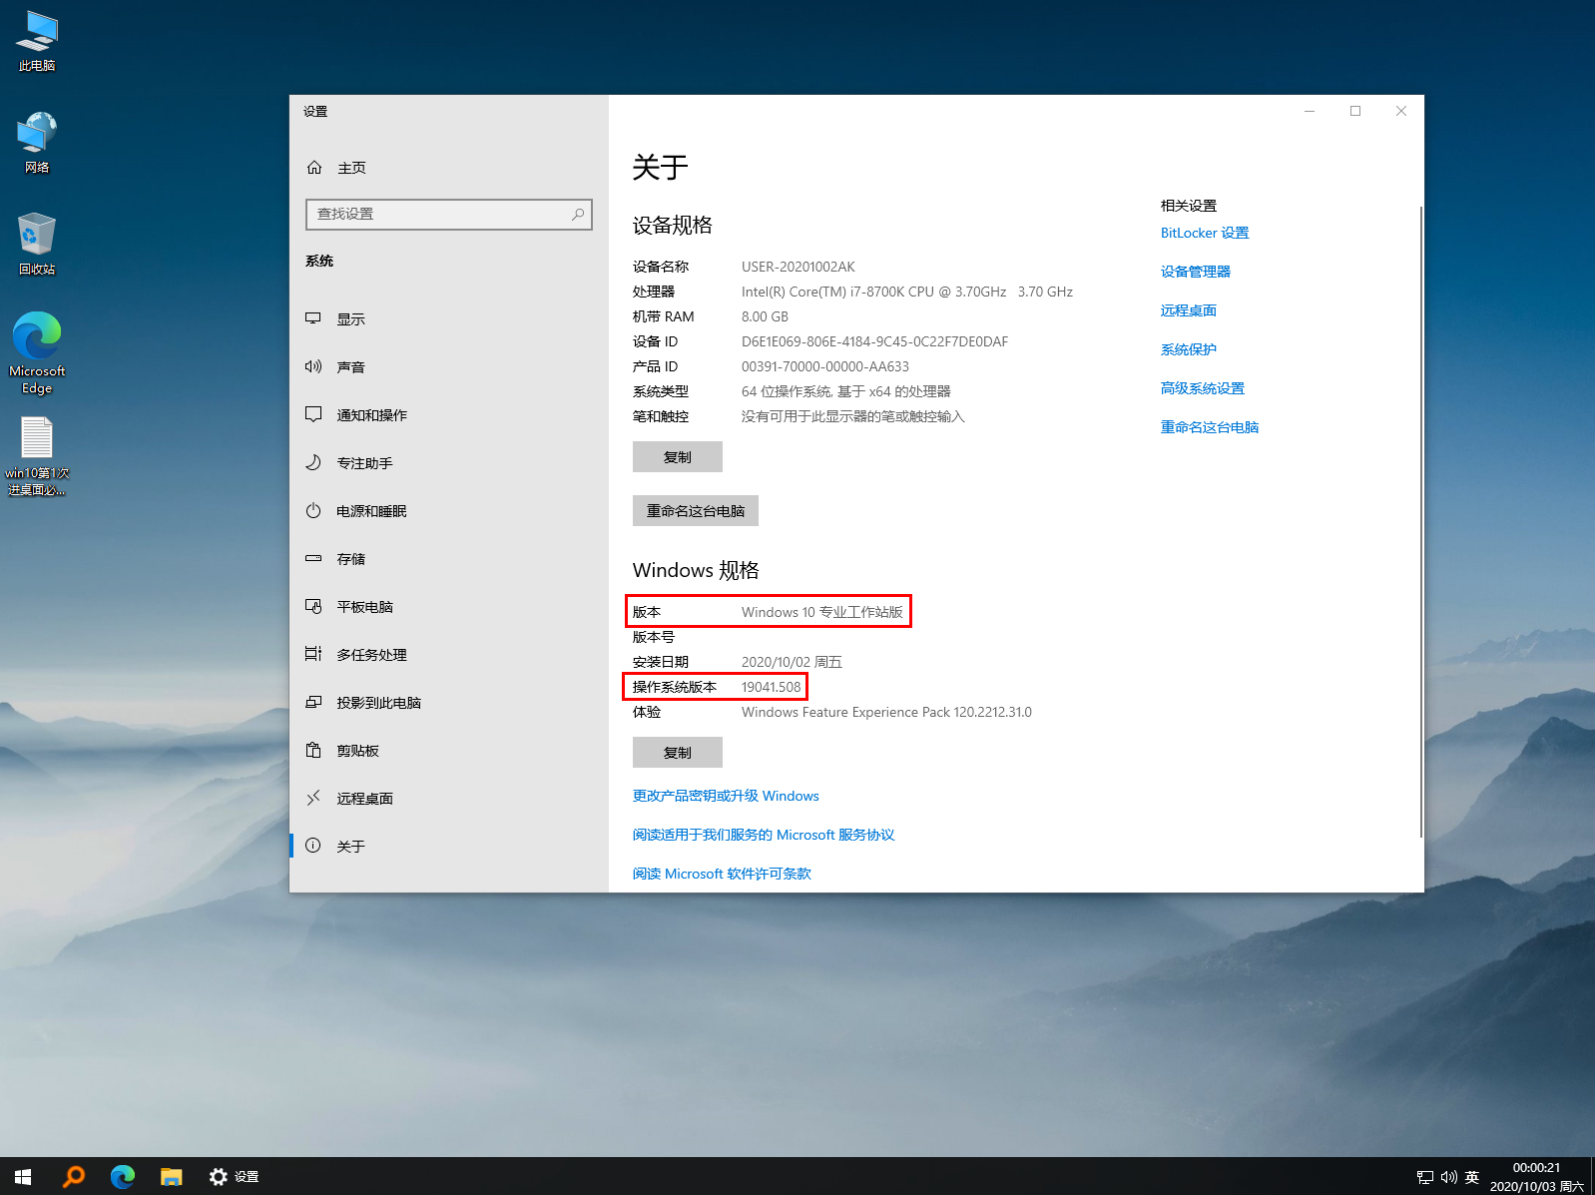The height and width of the screenshot is (1195, 1595).
Task: Click the 设置 taskbar button
Action: (235, 1176)
